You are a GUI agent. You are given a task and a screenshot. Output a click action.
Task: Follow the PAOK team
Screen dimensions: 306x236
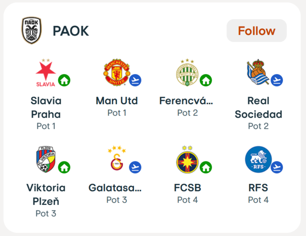[256, 31]
